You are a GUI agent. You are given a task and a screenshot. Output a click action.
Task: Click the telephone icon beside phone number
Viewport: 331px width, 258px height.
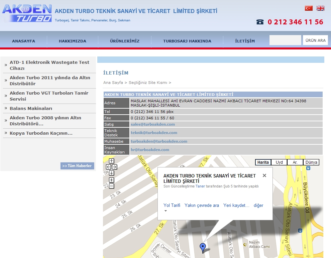click(260, 22)
